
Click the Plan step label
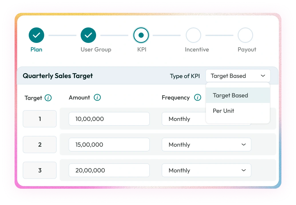click(x=36, y=49)
